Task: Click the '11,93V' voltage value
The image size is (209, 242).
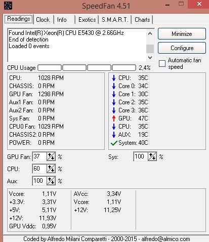Action: point(48,218)
